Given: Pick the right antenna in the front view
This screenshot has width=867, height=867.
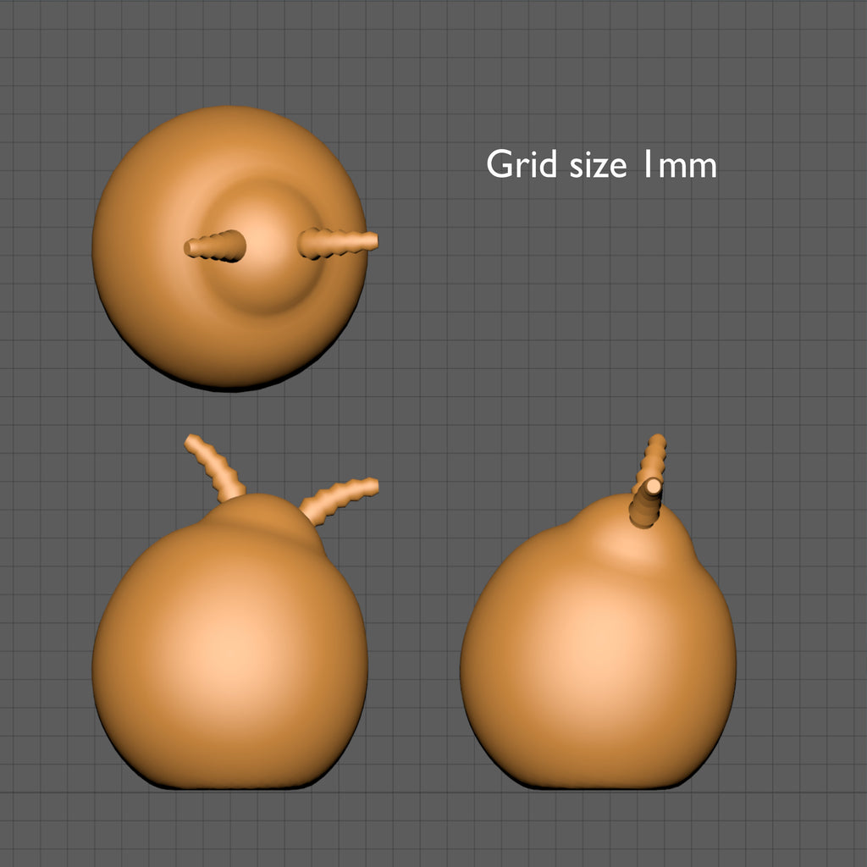Looking at the screenshot, I should [339, 500].
